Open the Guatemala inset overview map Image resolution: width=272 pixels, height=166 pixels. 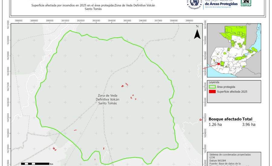(234, 50)
